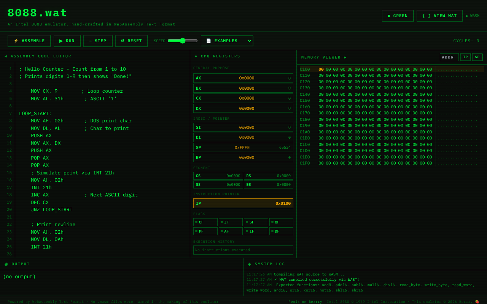
Task: Click the highlighted IP register field showing 0x0100
Action: tap(243, 203)
